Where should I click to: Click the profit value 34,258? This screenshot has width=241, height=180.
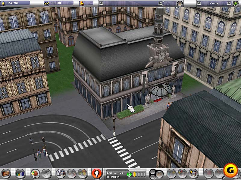(56, 3)
